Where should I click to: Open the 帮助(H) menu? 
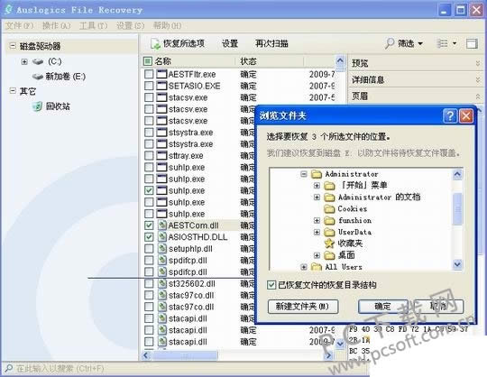(x=167, y=25)
